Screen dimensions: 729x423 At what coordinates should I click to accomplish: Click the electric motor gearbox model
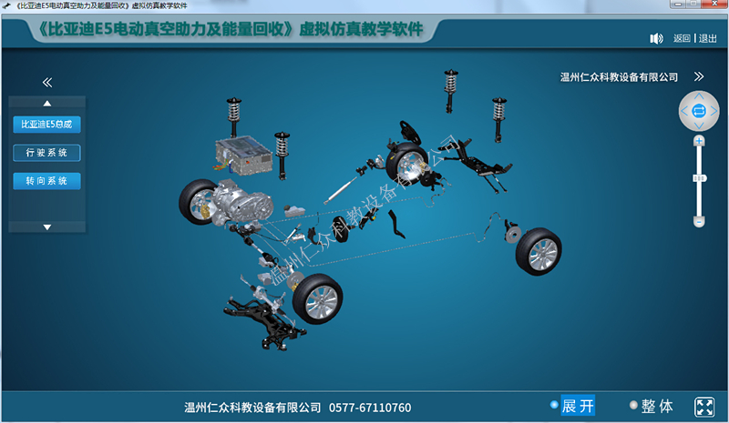coord(241,203)
